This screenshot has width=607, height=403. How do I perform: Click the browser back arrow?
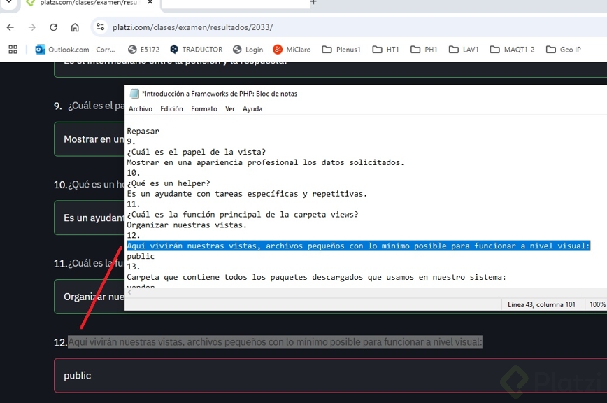click(x=10, y=27)
